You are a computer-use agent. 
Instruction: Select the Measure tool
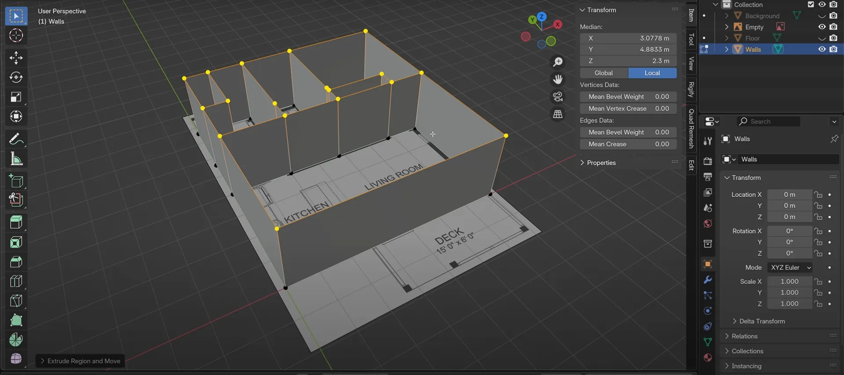[x=16, y=159]
